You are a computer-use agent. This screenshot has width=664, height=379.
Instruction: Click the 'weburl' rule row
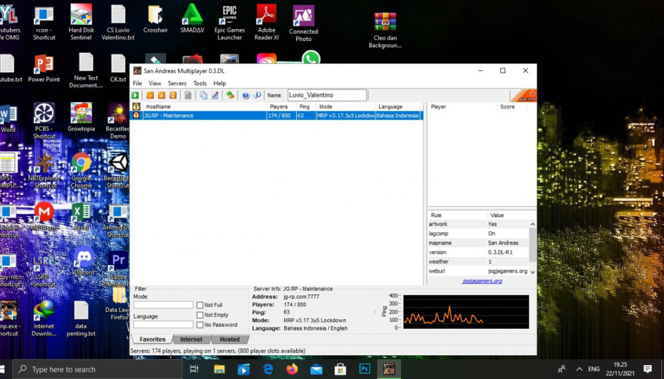[x=478, y=271]
